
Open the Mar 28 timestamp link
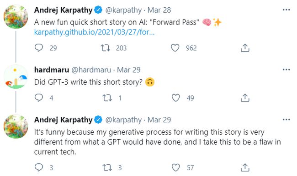[159, 10]
